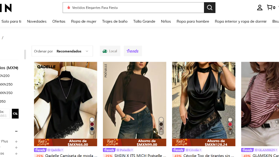
Task: Open Niños menu
Action: click(166, 21)
